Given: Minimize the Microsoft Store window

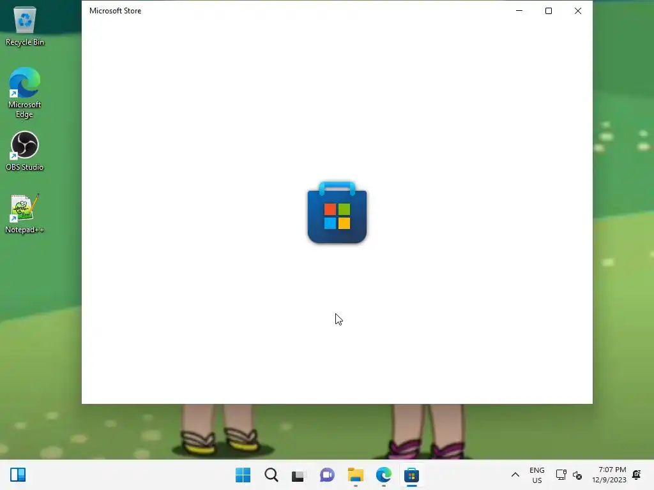Looking at the screenshot, I should click(x=519, y=11).
